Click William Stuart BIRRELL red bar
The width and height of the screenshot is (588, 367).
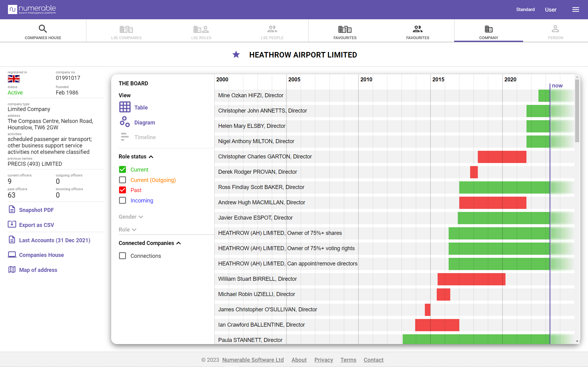click(x=471, y=279)
